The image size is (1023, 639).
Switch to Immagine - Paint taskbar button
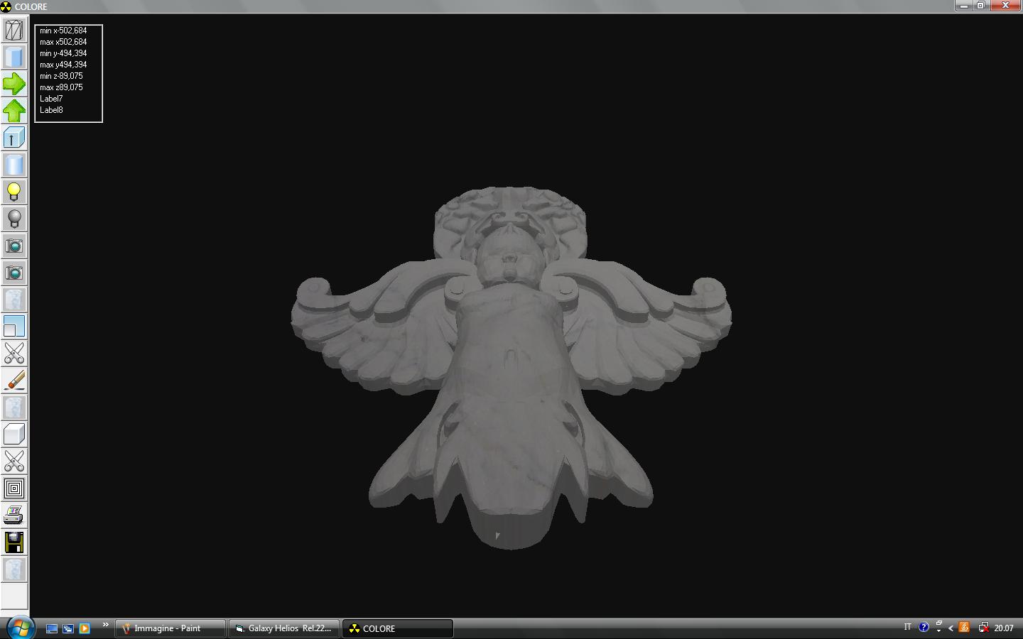[x=170, y=628]
